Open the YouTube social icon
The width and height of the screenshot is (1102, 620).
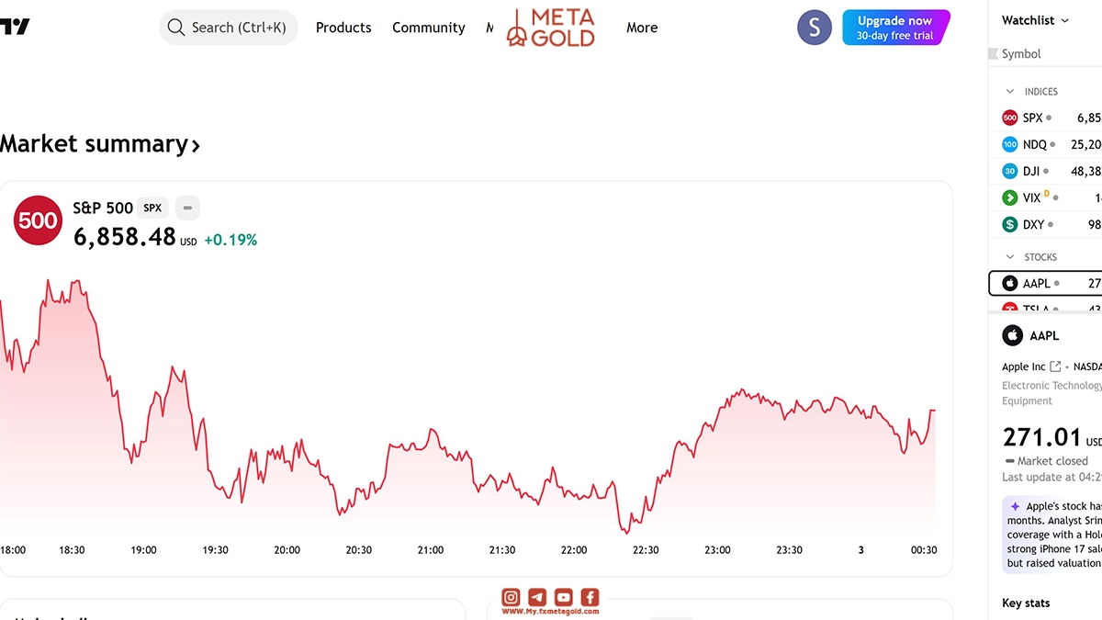click(x=563, y=597)
